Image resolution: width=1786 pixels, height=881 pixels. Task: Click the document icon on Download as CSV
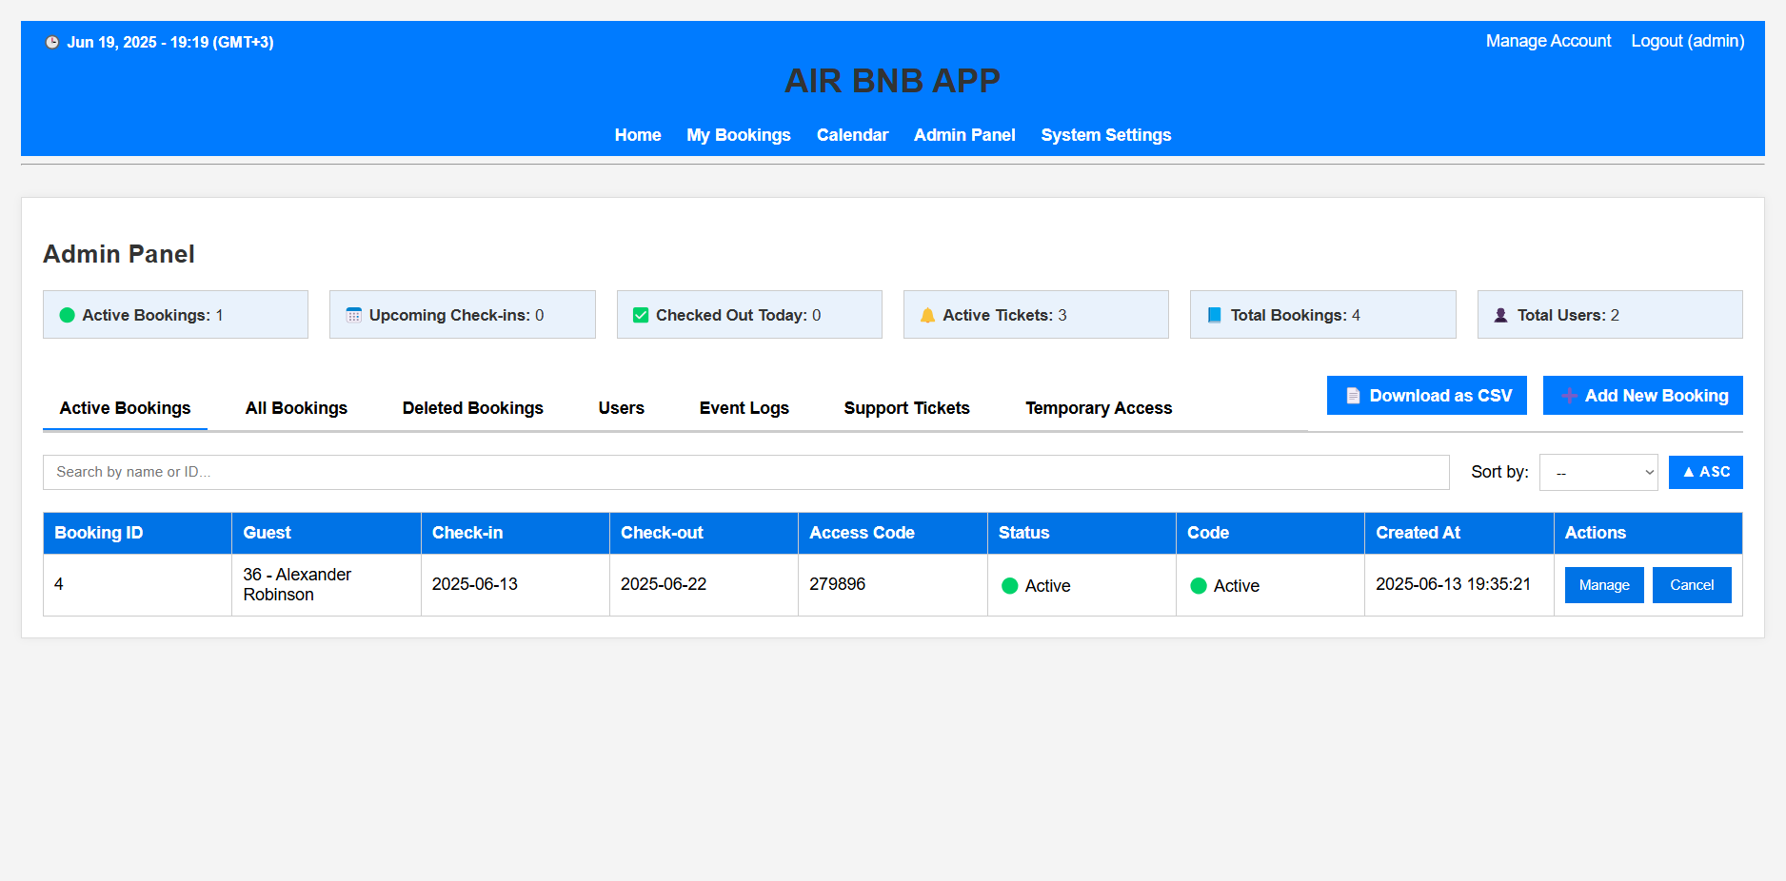pos(1353,396)
